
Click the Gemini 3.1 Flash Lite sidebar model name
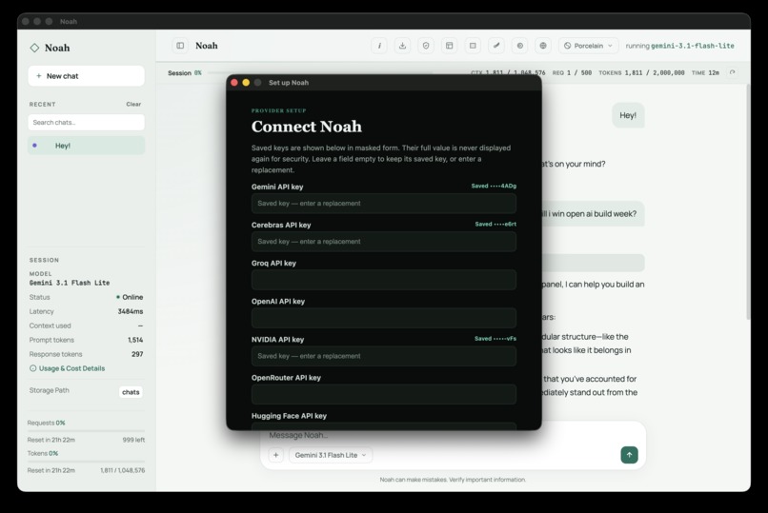[70, 283]
